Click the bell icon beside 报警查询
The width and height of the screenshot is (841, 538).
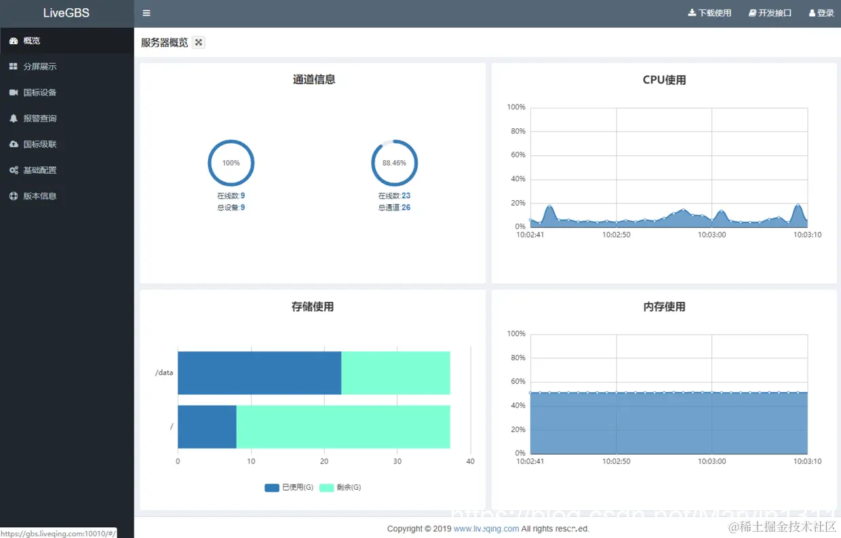14,118
